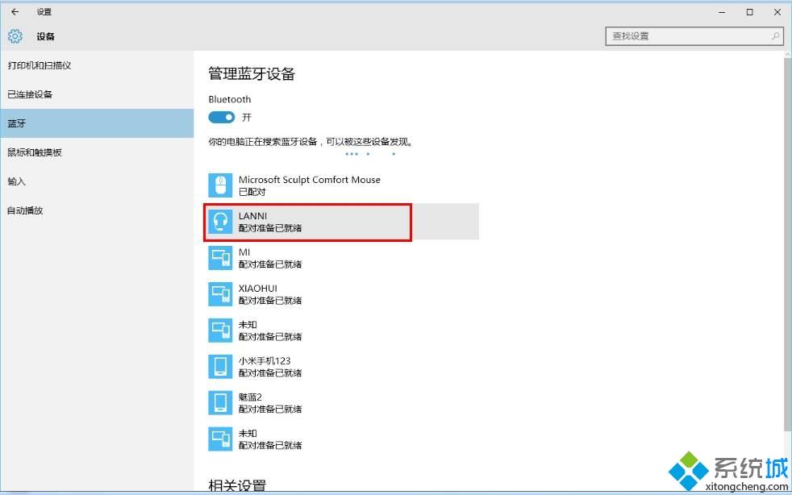Screen dimensions: 792x495
Task: Open 自动播放 settings page
Action: tap(97, 210)
